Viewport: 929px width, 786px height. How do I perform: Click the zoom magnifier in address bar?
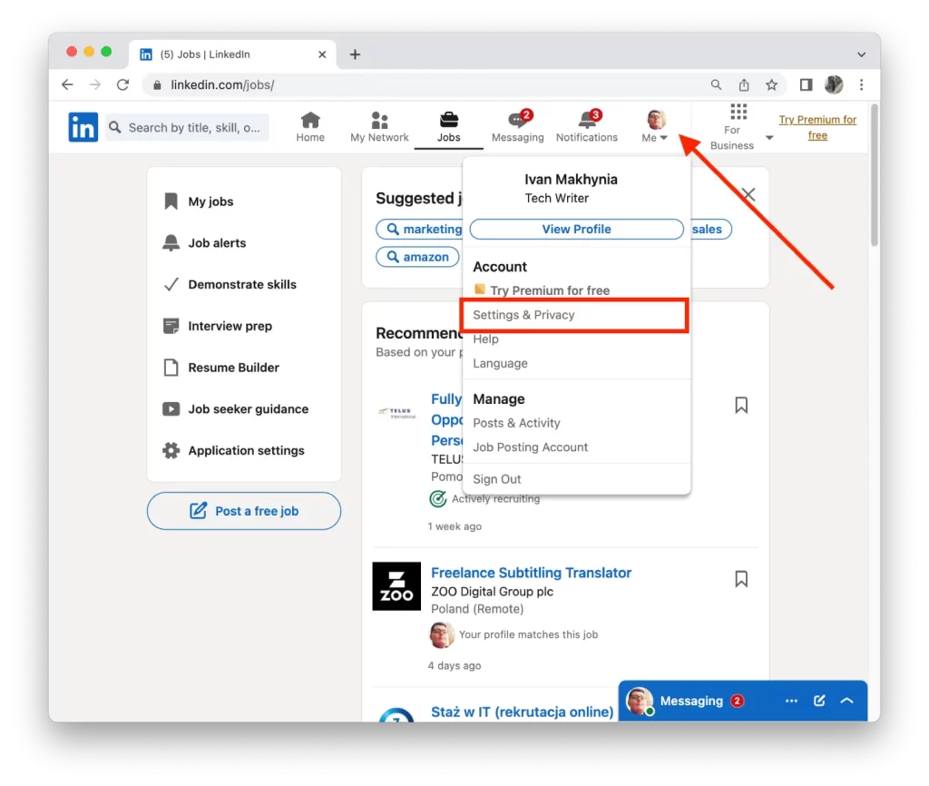click(x=716, y=84)
